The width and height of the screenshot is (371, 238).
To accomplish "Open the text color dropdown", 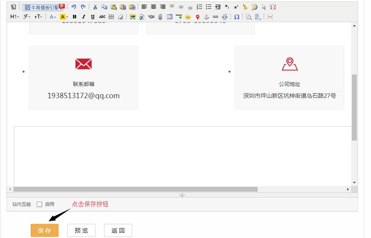I will pyautogui.click(x=52, y=16).
